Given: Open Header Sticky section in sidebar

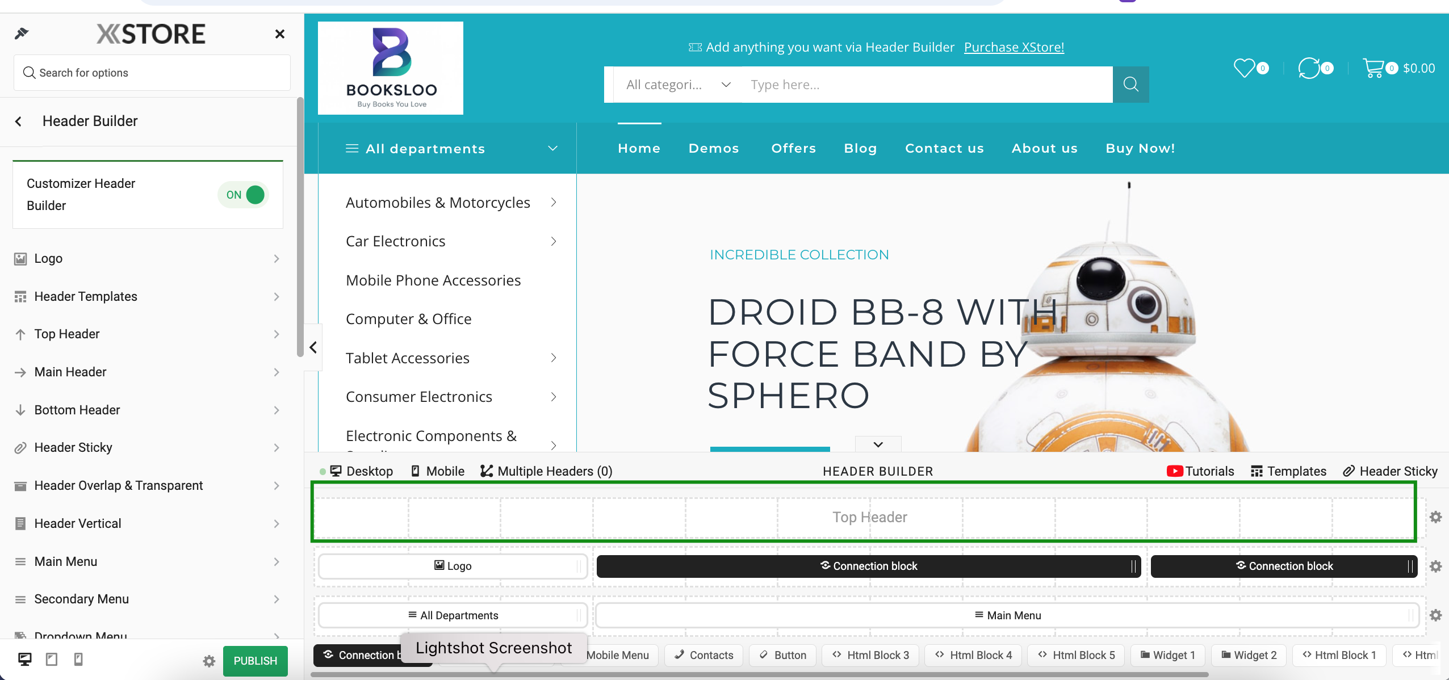Looking at the screenshot, I should coord(148,447).
